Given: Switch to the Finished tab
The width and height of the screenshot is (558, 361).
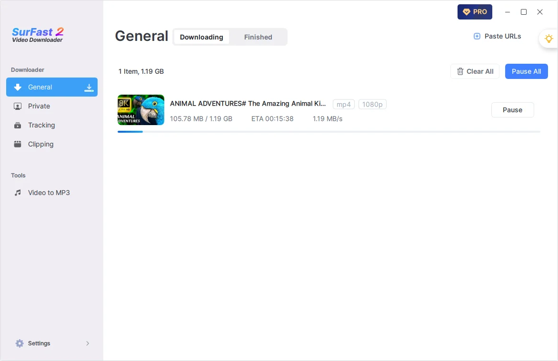Looking at the screenshot, I should pyautogui.click(x=258, y=37).
